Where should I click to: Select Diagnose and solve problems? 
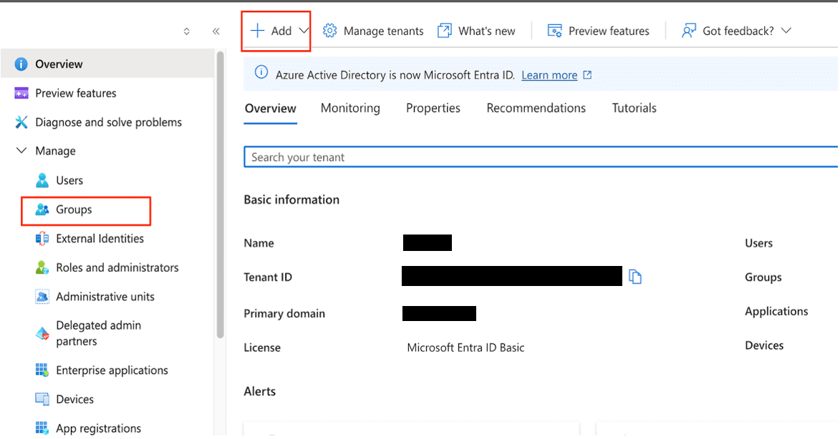click(21, 122)
